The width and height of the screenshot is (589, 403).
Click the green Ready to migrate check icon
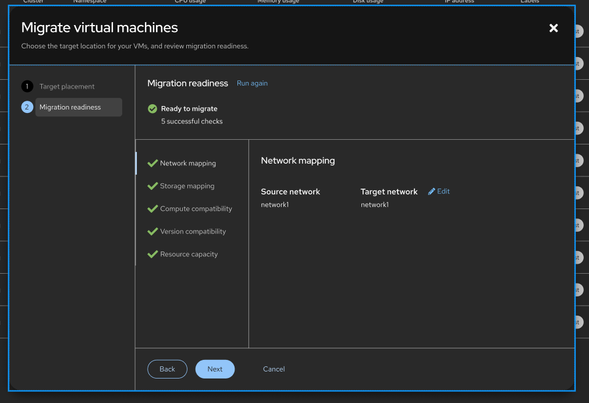(152, 109)
